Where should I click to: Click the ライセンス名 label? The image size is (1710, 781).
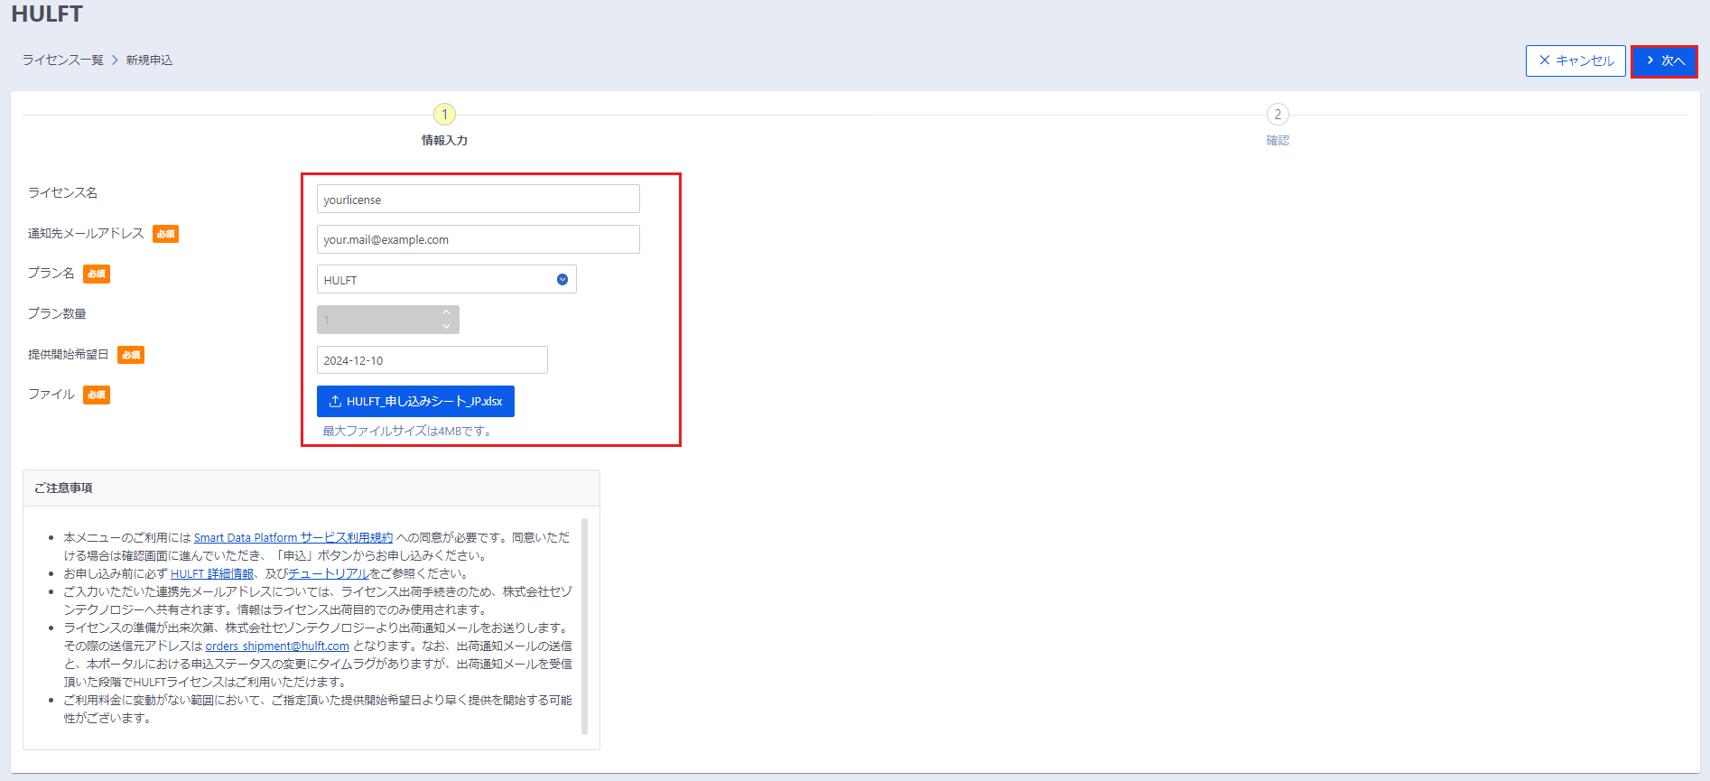63,193
